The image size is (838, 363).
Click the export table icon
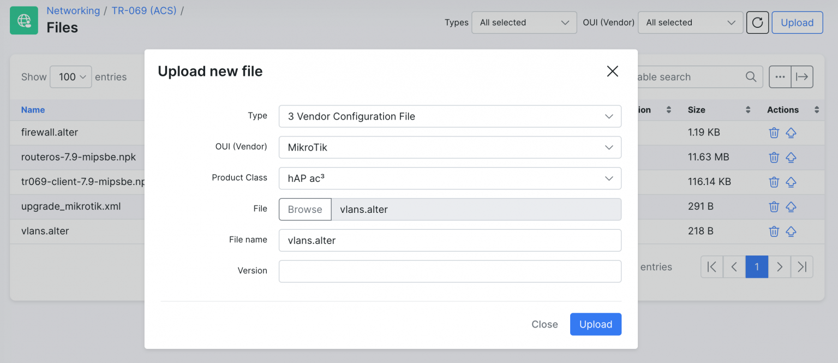801,77
